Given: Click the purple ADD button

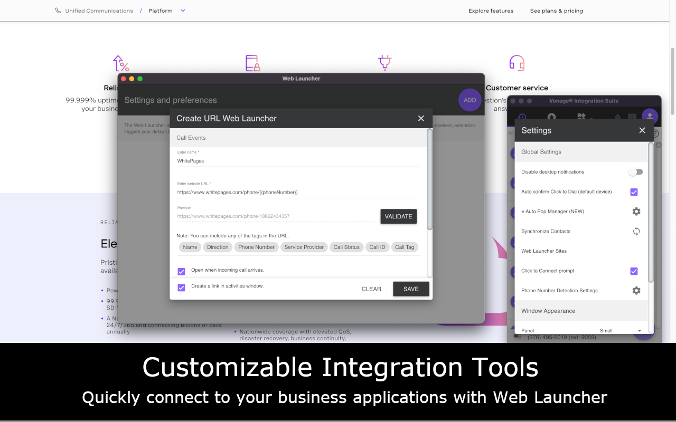Looking at the screenshot, I should pyautogui.click(x=470, y=100).
